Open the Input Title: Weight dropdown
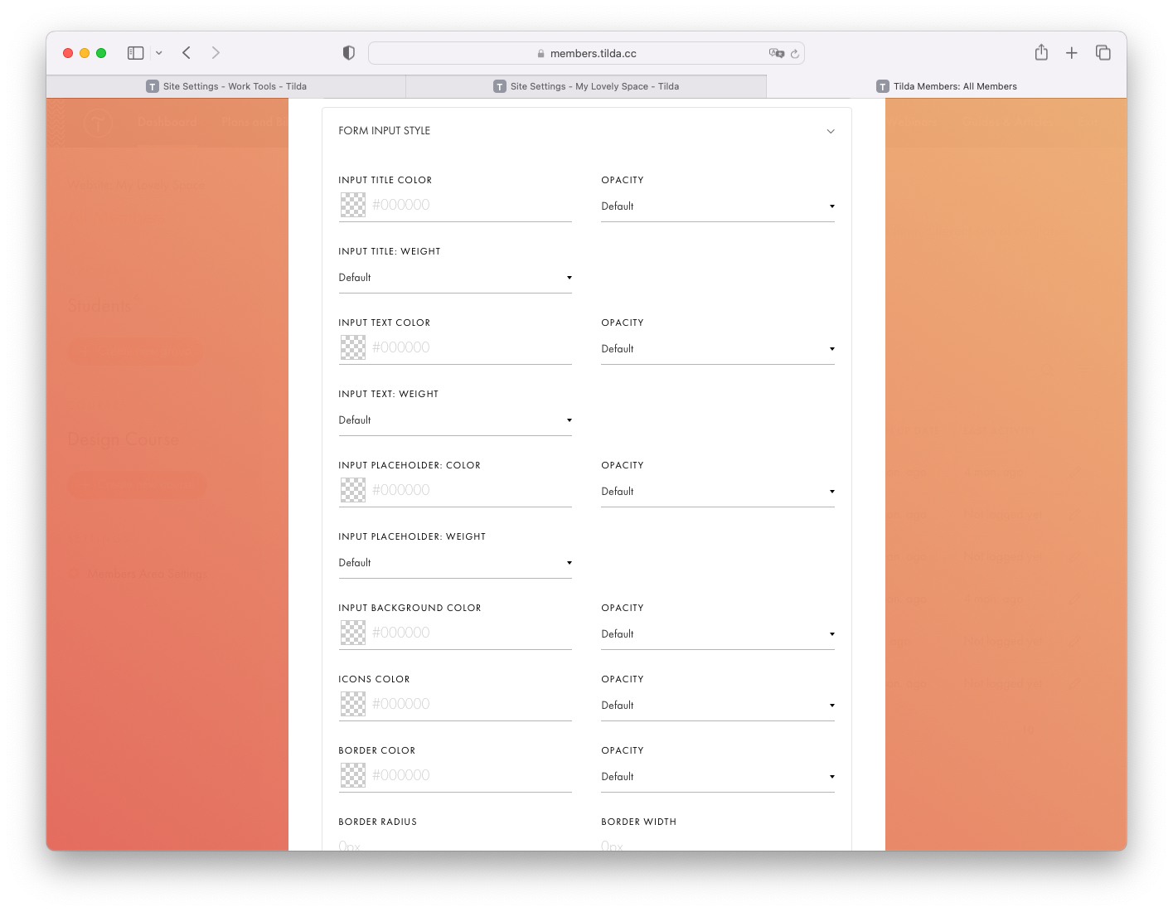The height and width of the screenshot is (912, 1173). click(x=454, y=277)
